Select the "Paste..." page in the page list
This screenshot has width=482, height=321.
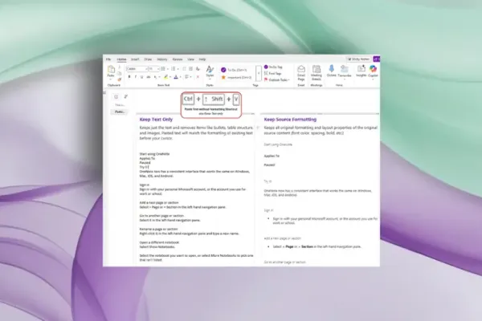[x=120, y=112]
